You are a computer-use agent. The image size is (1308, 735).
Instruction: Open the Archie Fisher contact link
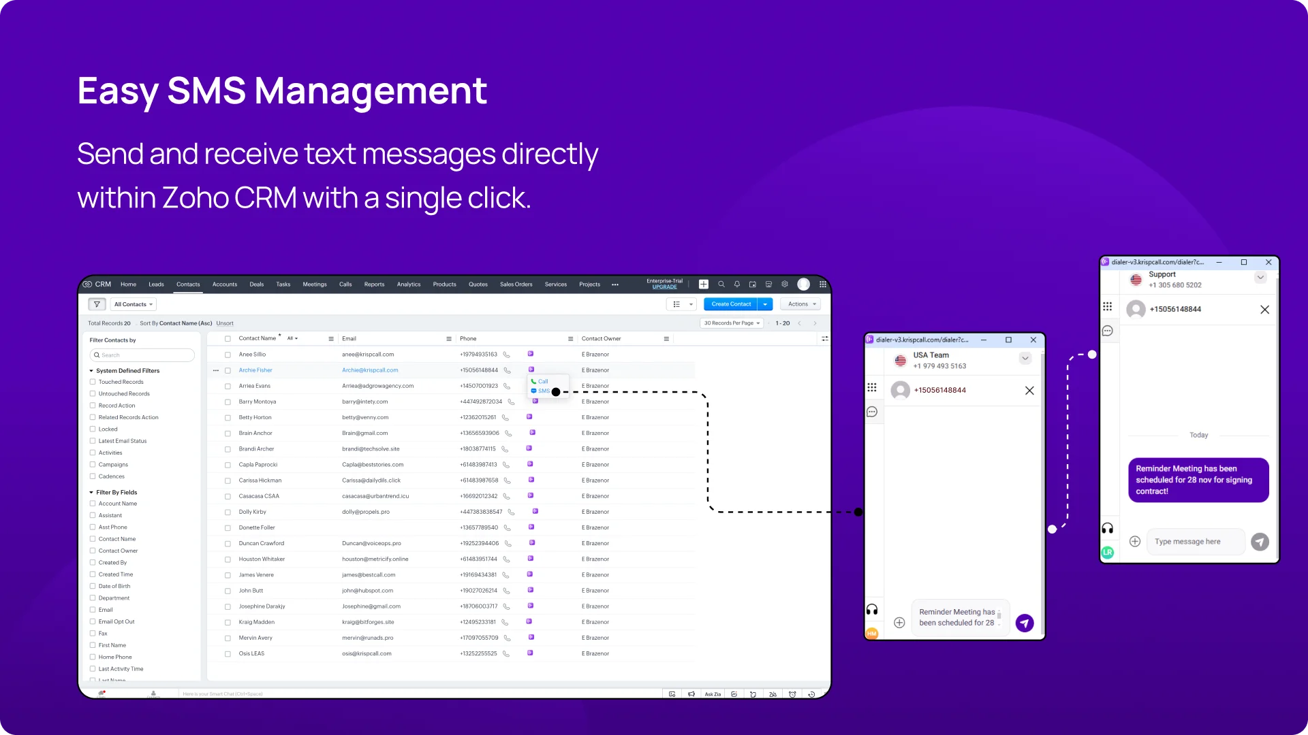(255, 370)
